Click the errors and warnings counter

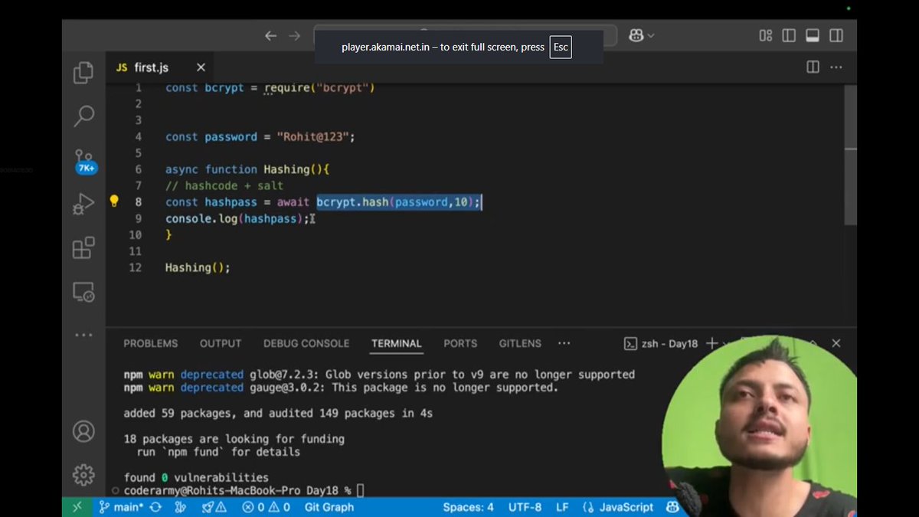point(267,507)
